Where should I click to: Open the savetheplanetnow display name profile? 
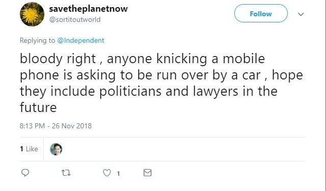88,9
